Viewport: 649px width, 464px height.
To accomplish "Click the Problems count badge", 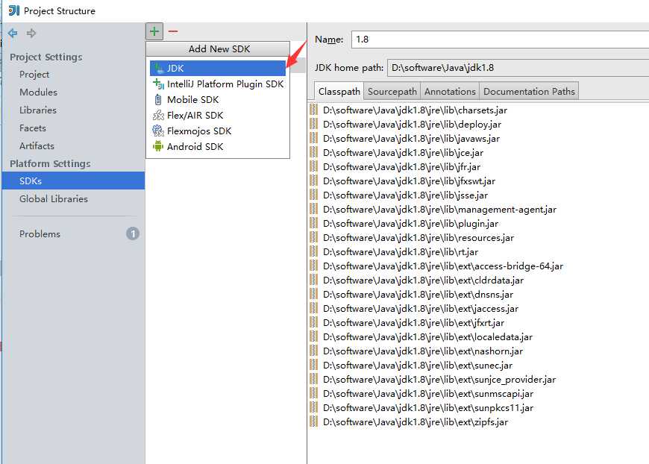I will (x=133, y=233).
